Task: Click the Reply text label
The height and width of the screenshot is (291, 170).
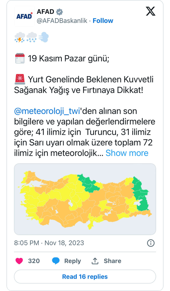Action: point(73,261)
